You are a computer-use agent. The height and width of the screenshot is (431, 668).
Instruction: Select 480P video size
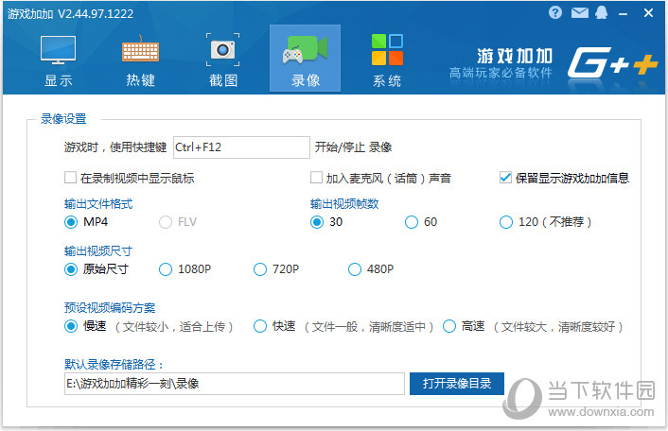pyautogui.click(x=355, y=269)
